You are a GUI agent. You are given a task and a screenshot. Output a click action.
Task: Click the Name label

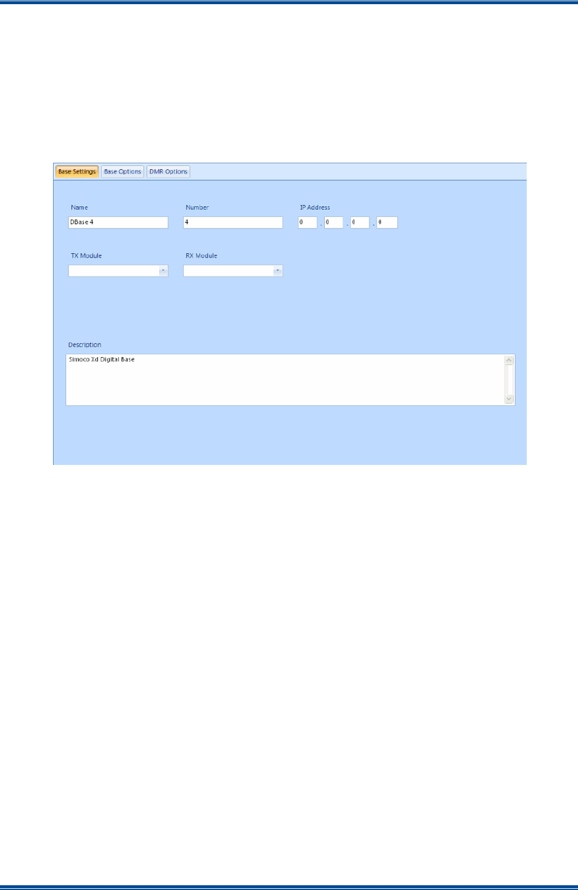[79, 207]
